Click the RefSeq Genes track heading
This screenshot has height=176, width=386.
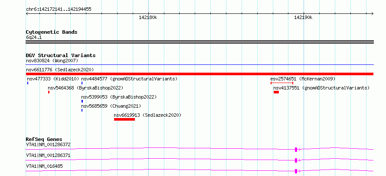(44, 139)
